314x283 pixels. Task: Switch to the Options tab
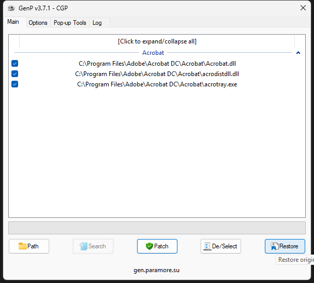pyautogui.click(x=38, y=23)
